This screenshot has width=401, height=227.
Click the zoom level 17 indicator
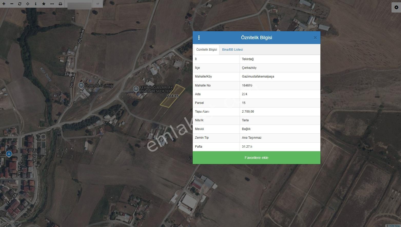[x=98, y=4]
